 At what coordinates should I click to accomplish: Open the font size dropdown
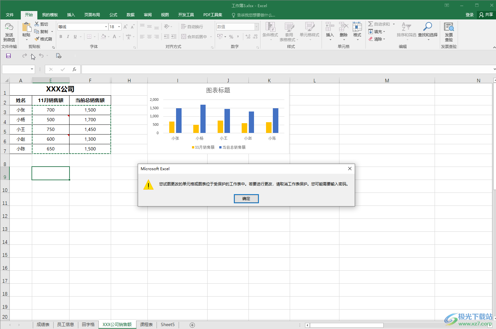point(119,27)
